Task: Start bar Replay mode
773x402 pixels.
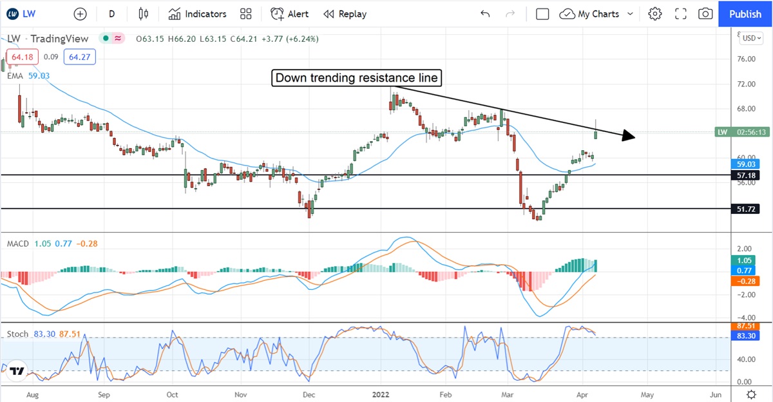Action: coord(345,14)
